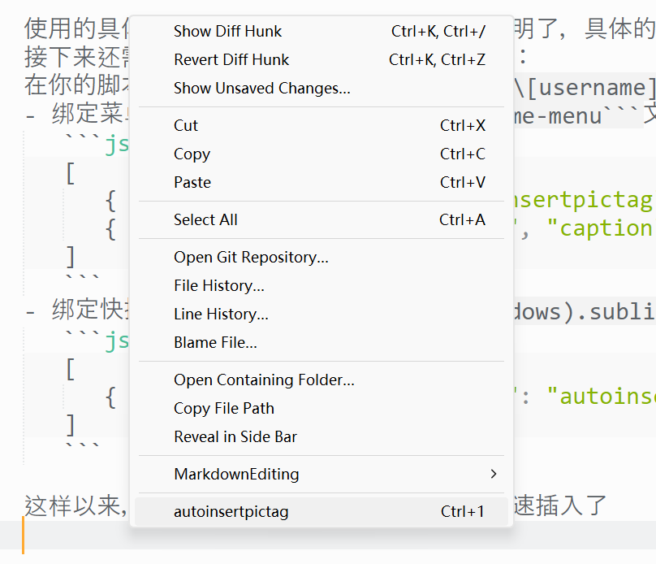
Task: Cut the selected text
Action: click(x=186, y=126)
